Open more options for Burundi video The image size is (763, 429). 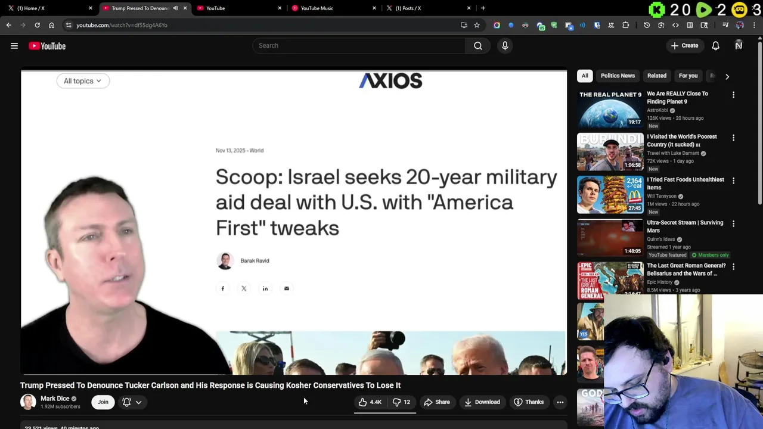point(733,138)
